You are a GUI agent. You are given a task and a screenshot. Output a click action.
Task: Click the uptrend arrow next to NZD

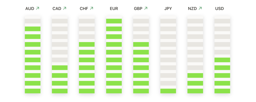200,8
